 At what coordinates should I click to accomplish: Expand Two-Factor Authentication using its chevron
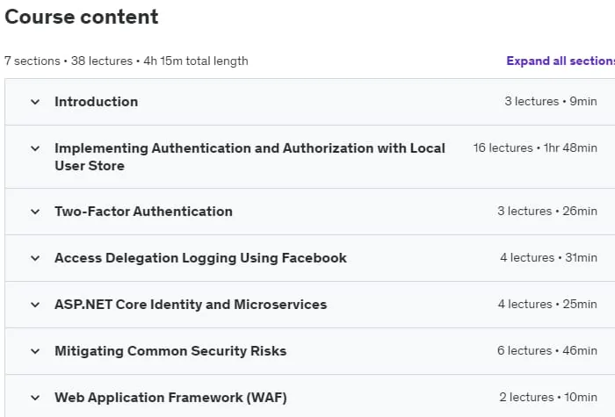tap(35, 212)
